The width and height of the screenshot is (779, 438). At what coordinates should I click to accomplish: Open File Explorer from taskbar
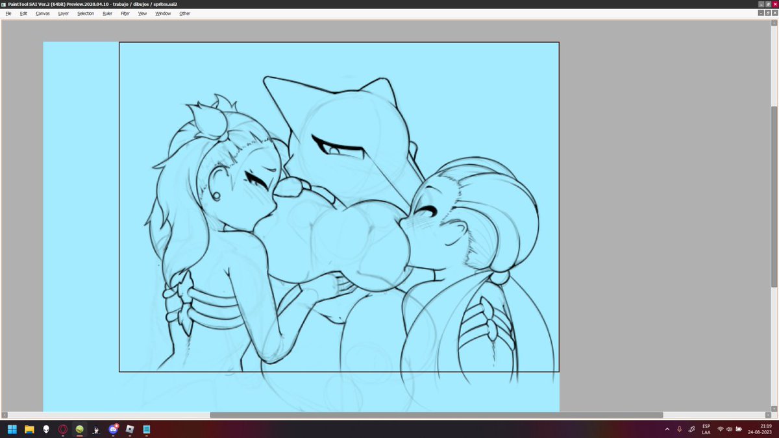click(x=29, y=429)
